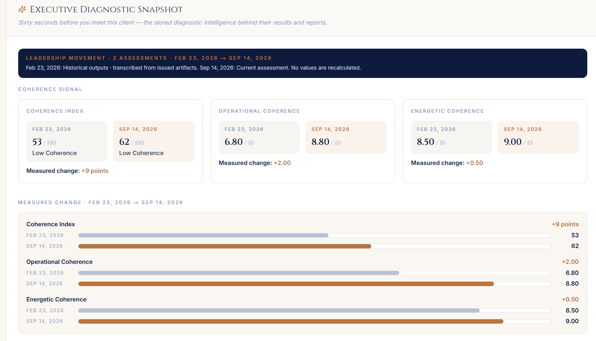The height and width of the screenshot is (341, 596).
Task: Click the "Measured Change · Feb 23, 2026 → Sep 14, 2026" heading
Action: pyautogui.click(x=101, y=203)
